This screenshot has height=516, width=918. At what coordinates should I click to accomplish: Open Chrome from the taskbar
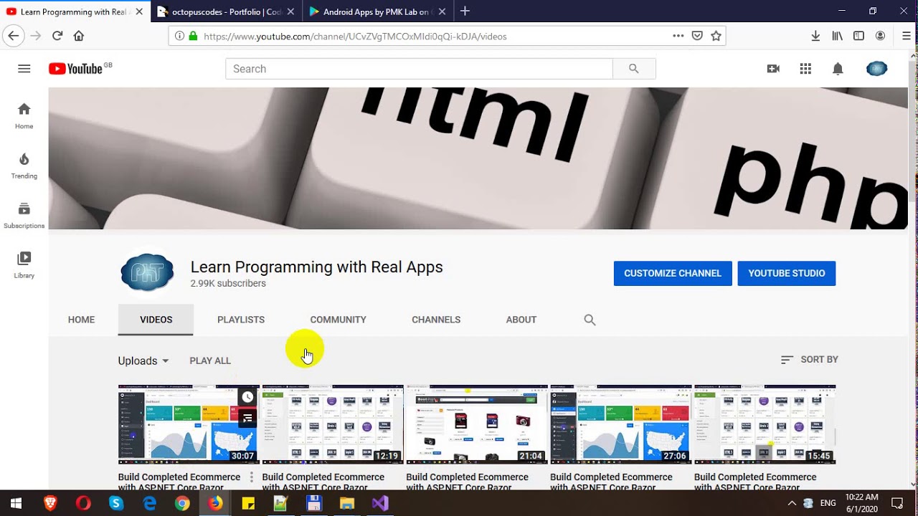tap(182, 503)
